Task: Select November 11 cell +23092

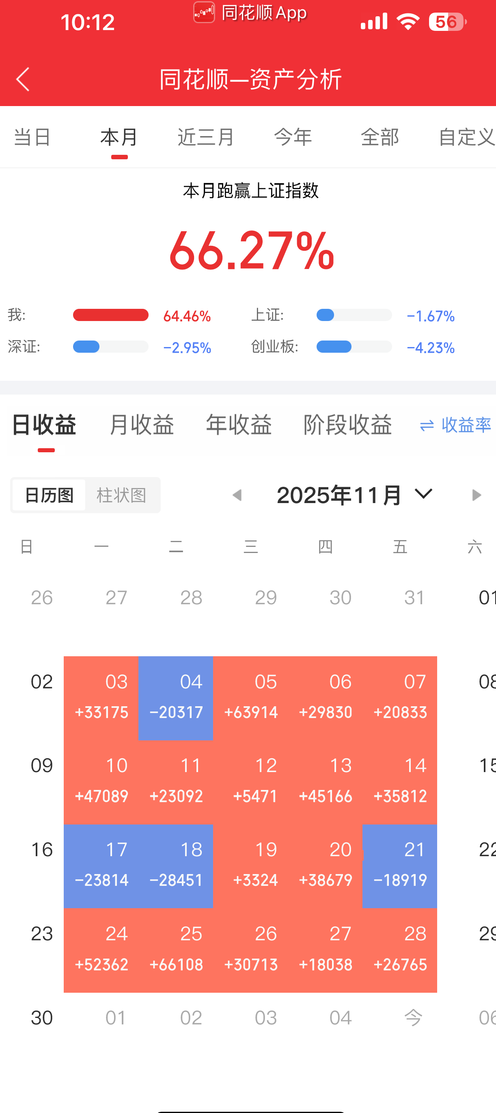Action: click(176, 782)
